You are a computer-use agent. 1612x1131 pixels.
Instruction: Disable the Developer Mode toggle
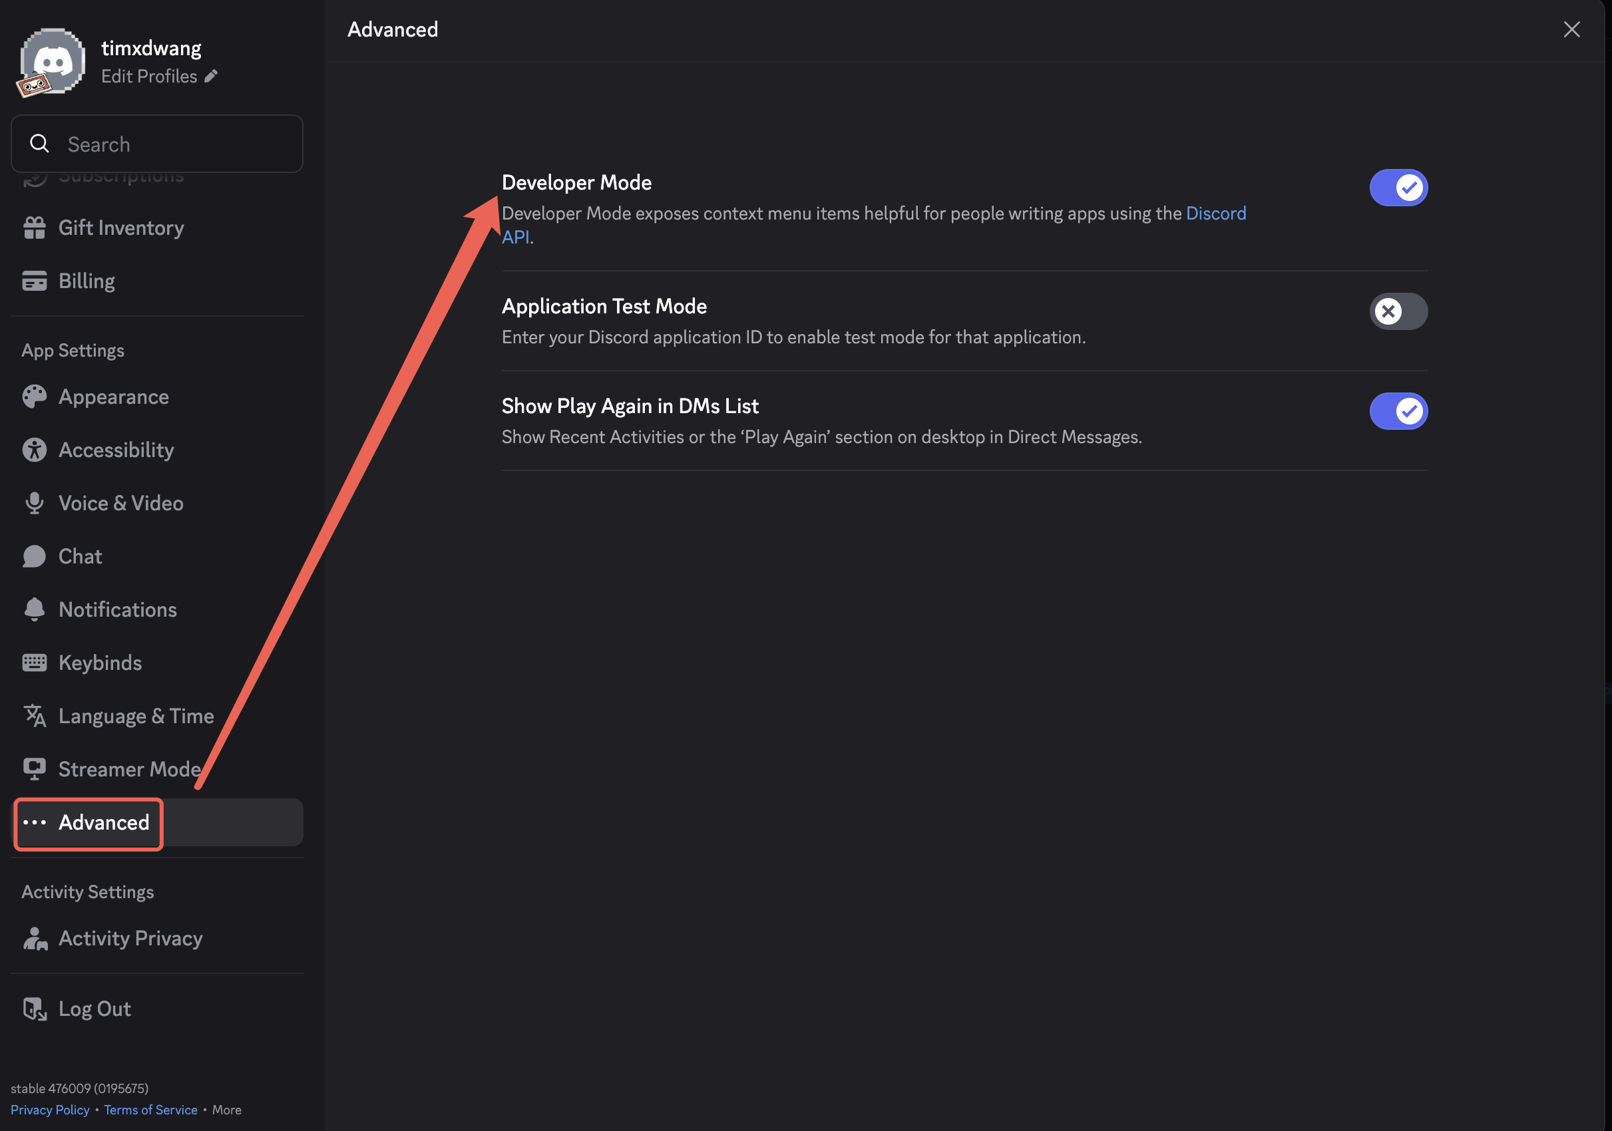click(x=1398, y=188)
